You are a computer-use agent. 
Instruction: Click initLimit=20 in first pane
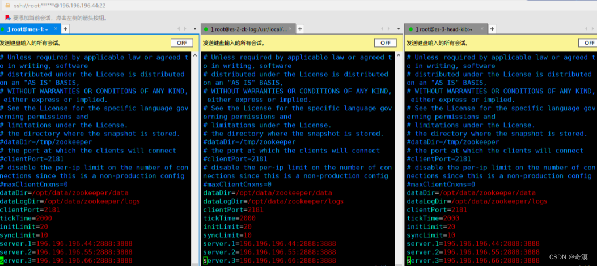pos(24,226)
